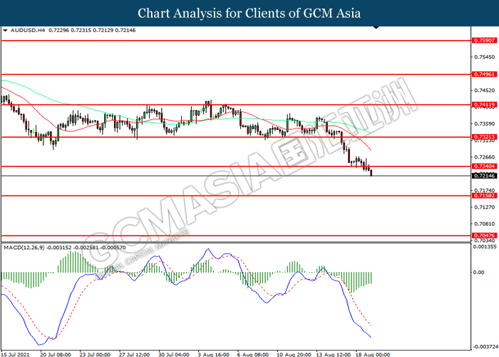499x357 pixels.
Task: Click the 0.75450 price scale value
Action: coord(484,57)
